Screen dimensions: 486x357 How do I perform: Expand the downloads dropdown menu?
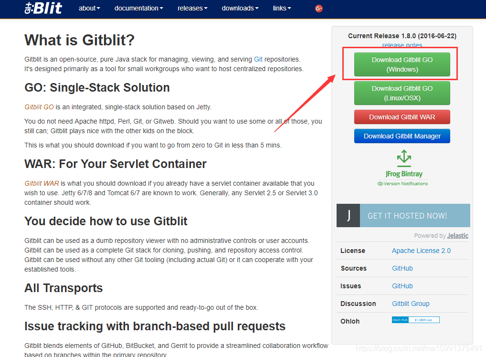(x=240, y=9)
